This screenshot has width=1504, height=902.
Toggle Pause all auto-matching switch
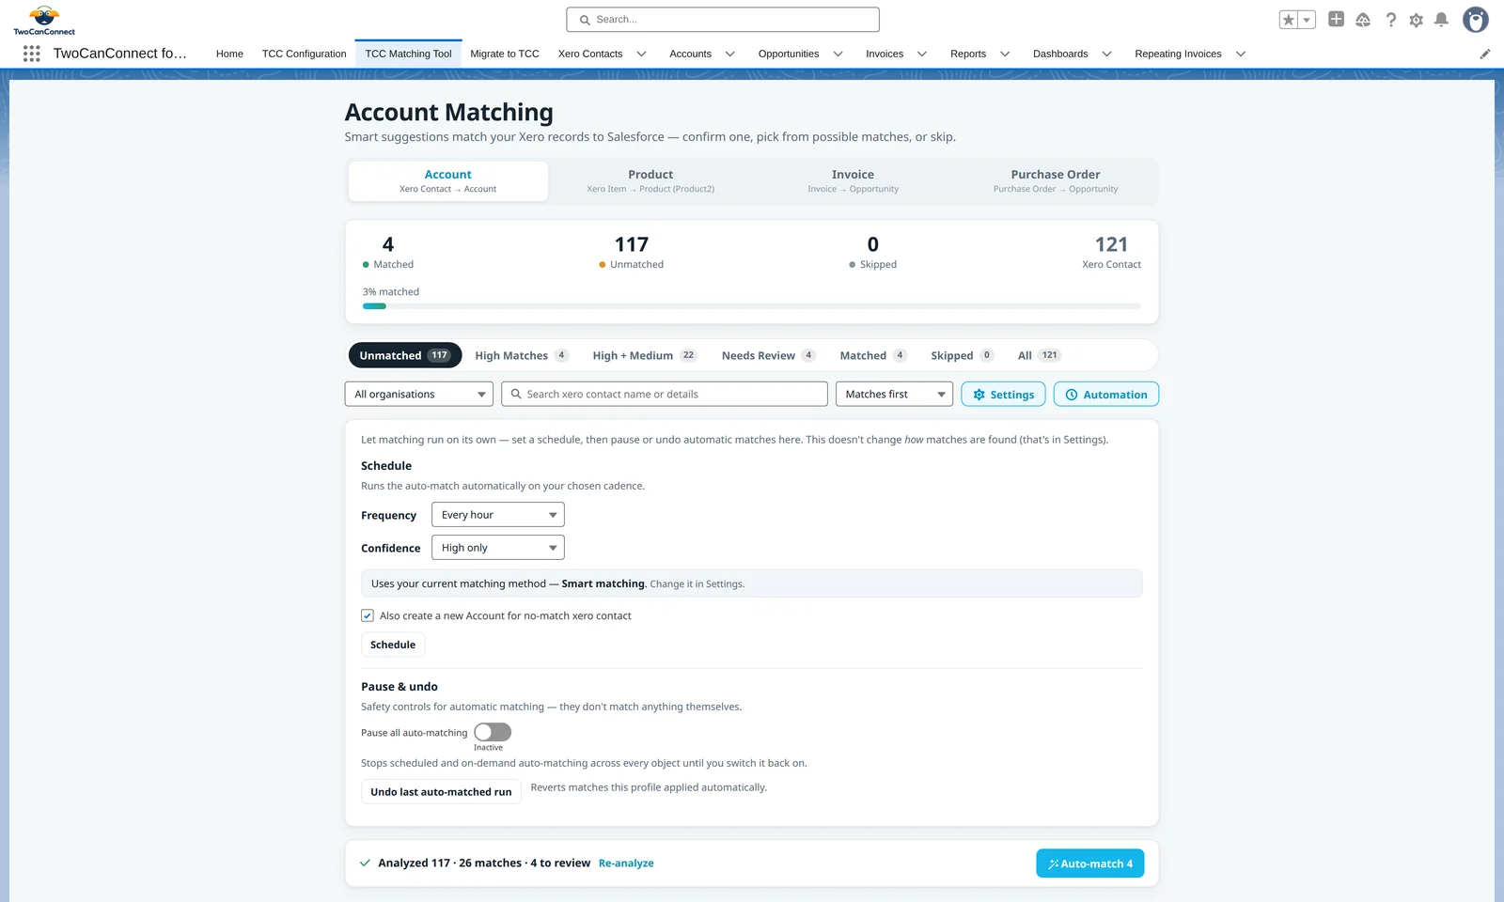point(493,732)
